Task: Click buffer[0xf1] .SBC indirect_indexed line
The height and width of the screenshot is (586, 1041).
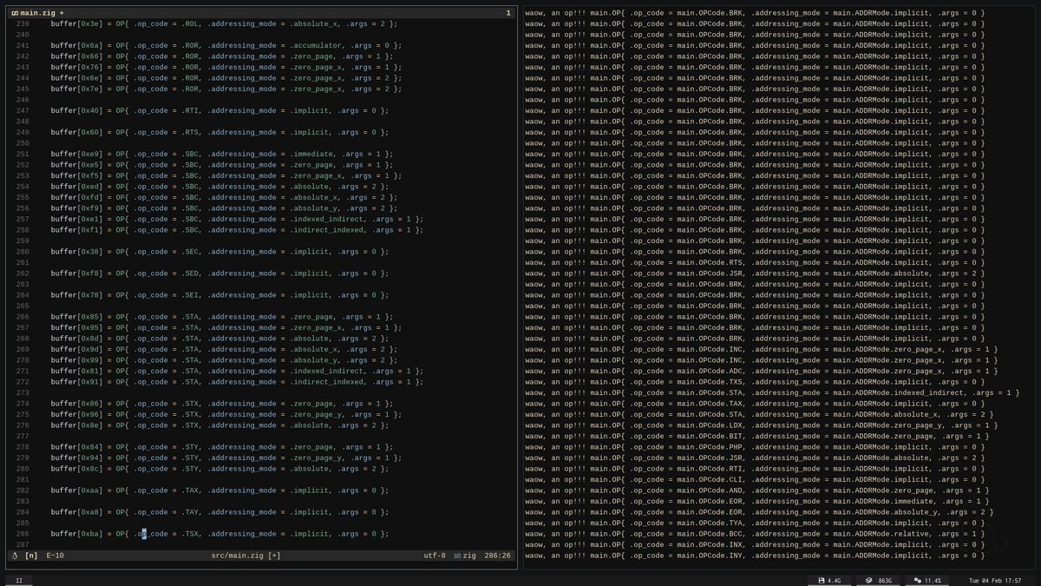Action: click(x=237, y=230)
